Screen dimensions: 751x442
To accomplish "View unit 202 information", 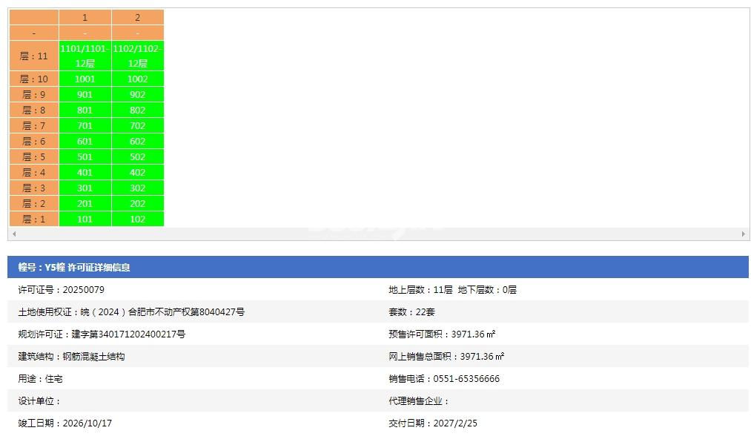I will coord(137,203).
